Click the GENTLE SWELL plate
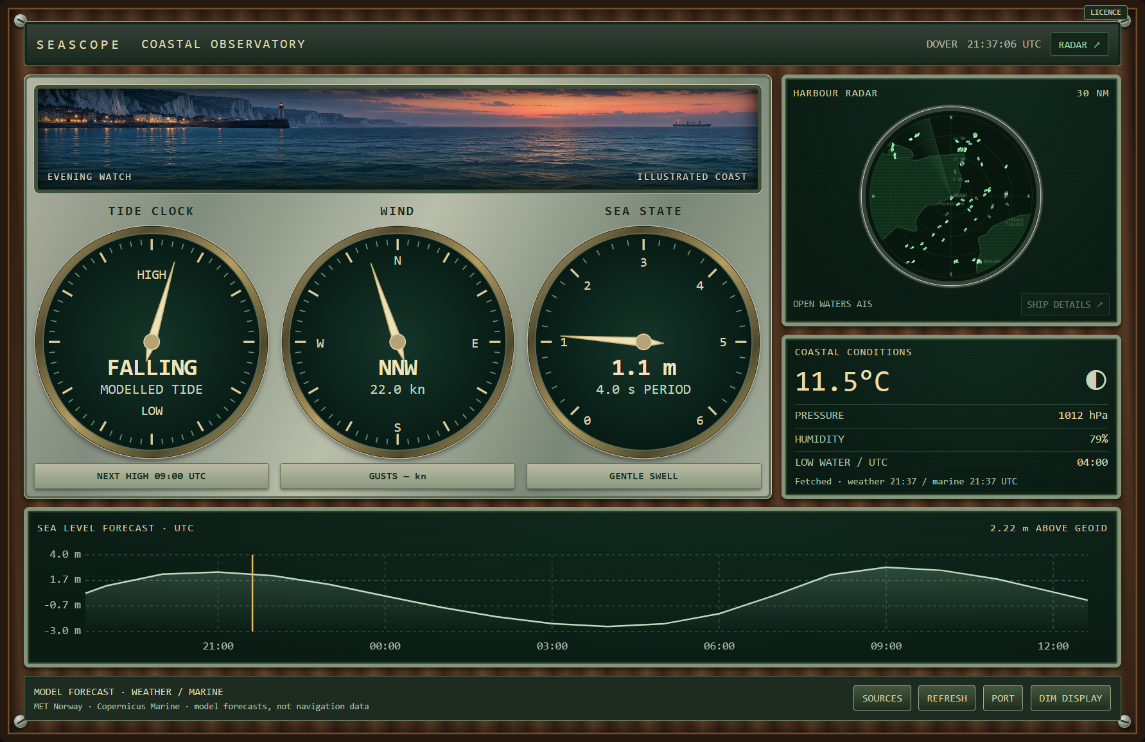1145x742 pixels. [643, 476]
